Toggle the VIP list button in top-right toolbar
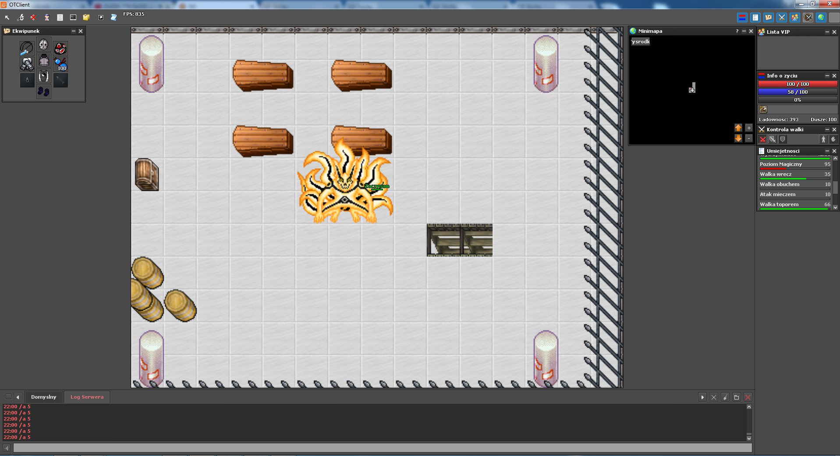 pyautogui.click(x=794, y=18)
